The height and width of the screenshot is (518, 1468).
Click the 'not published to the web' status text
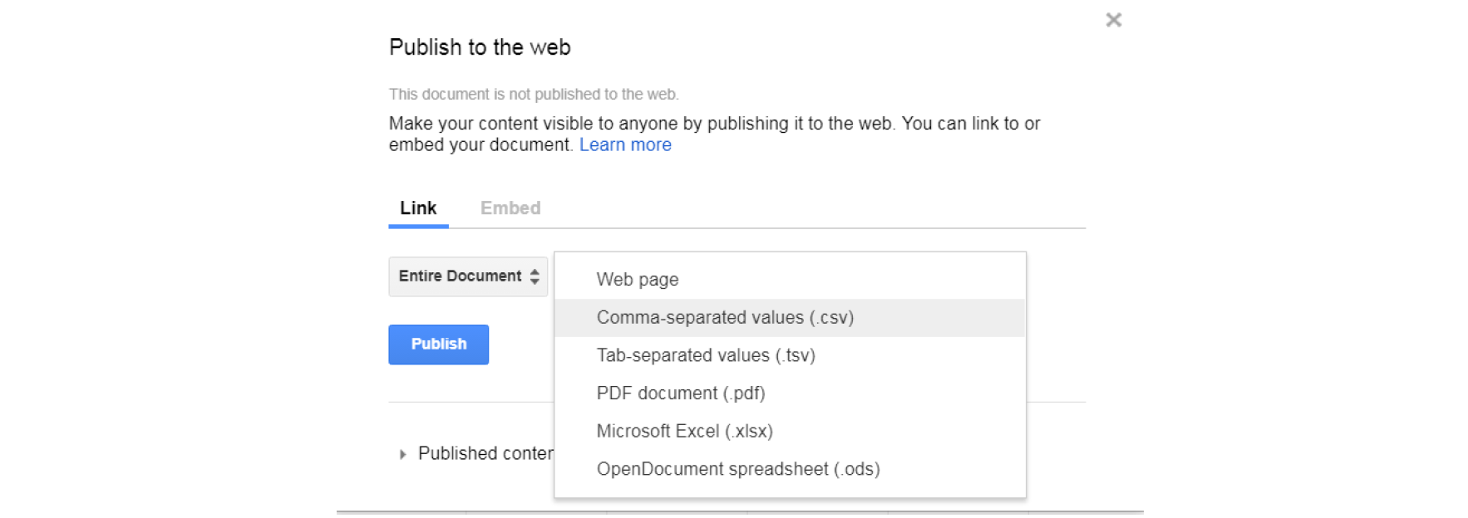coord(534,95)
